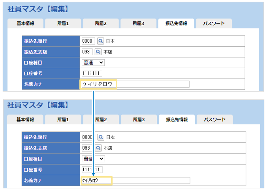Select 振込先情報 tab in lower form
The width and height of the screenshot is (267, 191).
[x=177, y=120]
